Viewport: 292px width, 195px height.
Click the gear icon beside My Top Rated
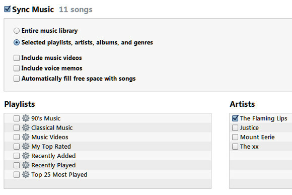click(26, 146)
